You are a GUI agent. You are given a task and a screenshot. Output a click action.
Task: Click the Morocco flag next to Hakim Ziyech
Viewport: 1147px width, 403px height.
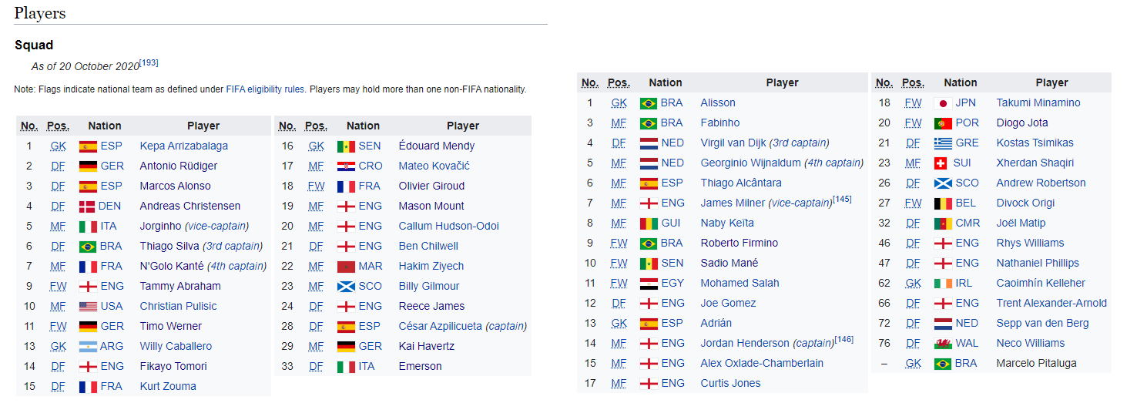(346, 267)
